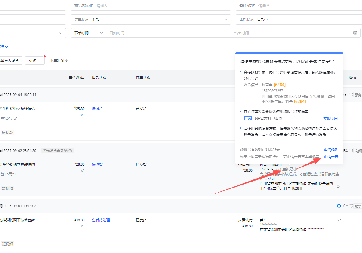Viewport: 362px width, 253px height.
Task: Reveal the masked info with the eye icon for 黃*
Action: [339, 220]
